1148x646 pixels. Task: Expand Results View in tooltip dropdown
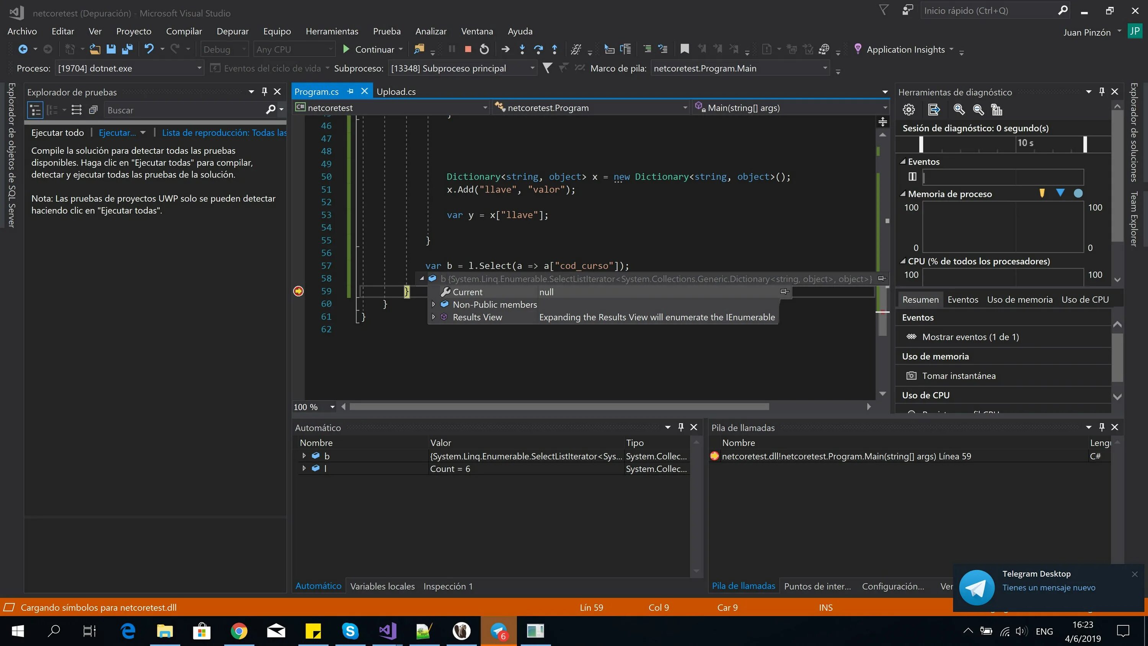coord(433,316)
